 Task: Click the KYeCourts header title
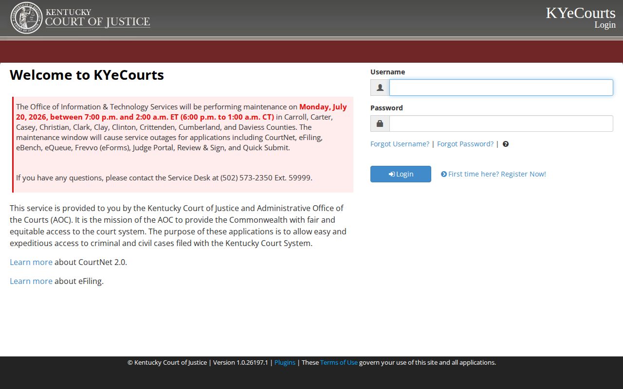pos(581,13)
